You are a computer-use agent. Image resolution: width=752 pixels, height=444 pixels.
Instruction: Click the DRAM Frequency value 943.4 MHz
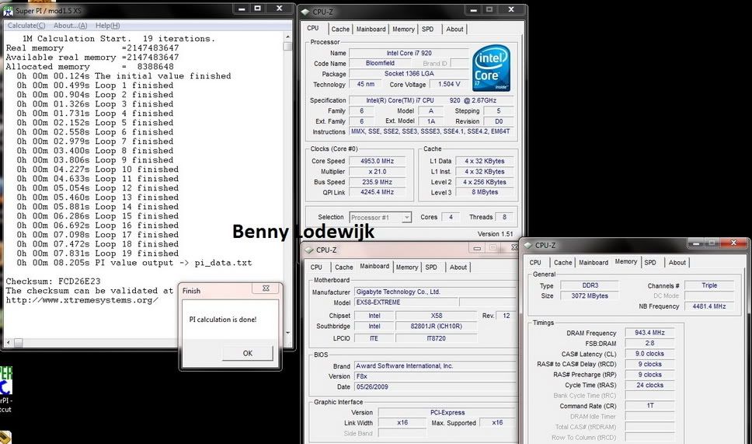pyautogui.click(x=650, y=333)
